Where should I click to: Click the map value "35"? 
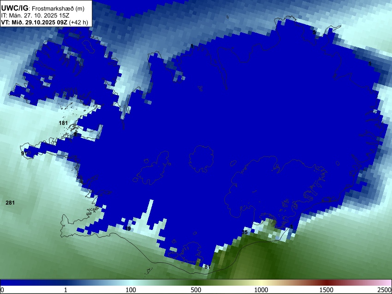click(245, 232)
